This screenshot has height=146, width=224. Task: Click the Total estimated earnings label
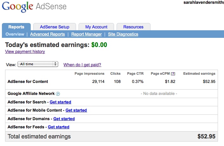(39, 137)
